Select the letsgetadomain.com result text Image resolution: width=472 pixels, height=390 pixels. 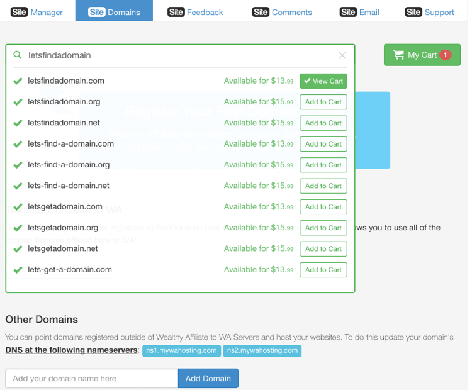(65, 206)
